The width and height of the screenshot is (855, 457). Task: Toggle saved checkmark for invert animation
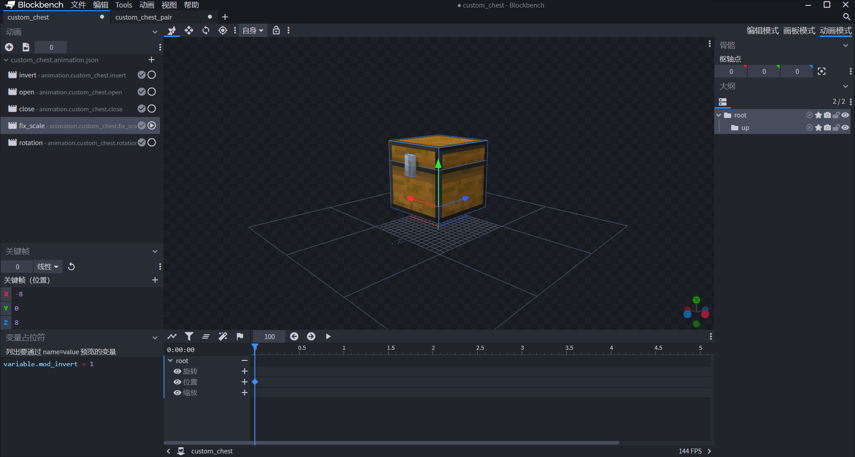[x=142, y=75]
